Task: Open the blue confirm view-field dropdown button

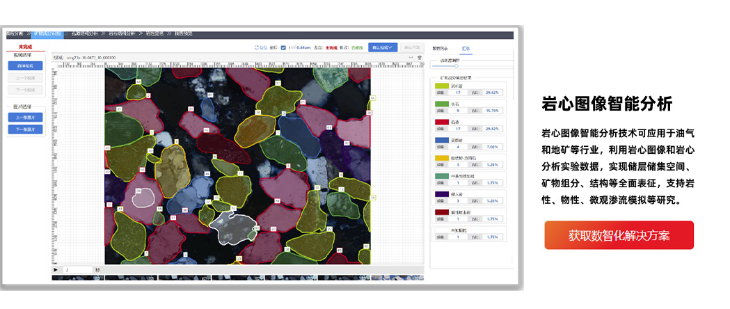Action: click(x=383, y=47)
